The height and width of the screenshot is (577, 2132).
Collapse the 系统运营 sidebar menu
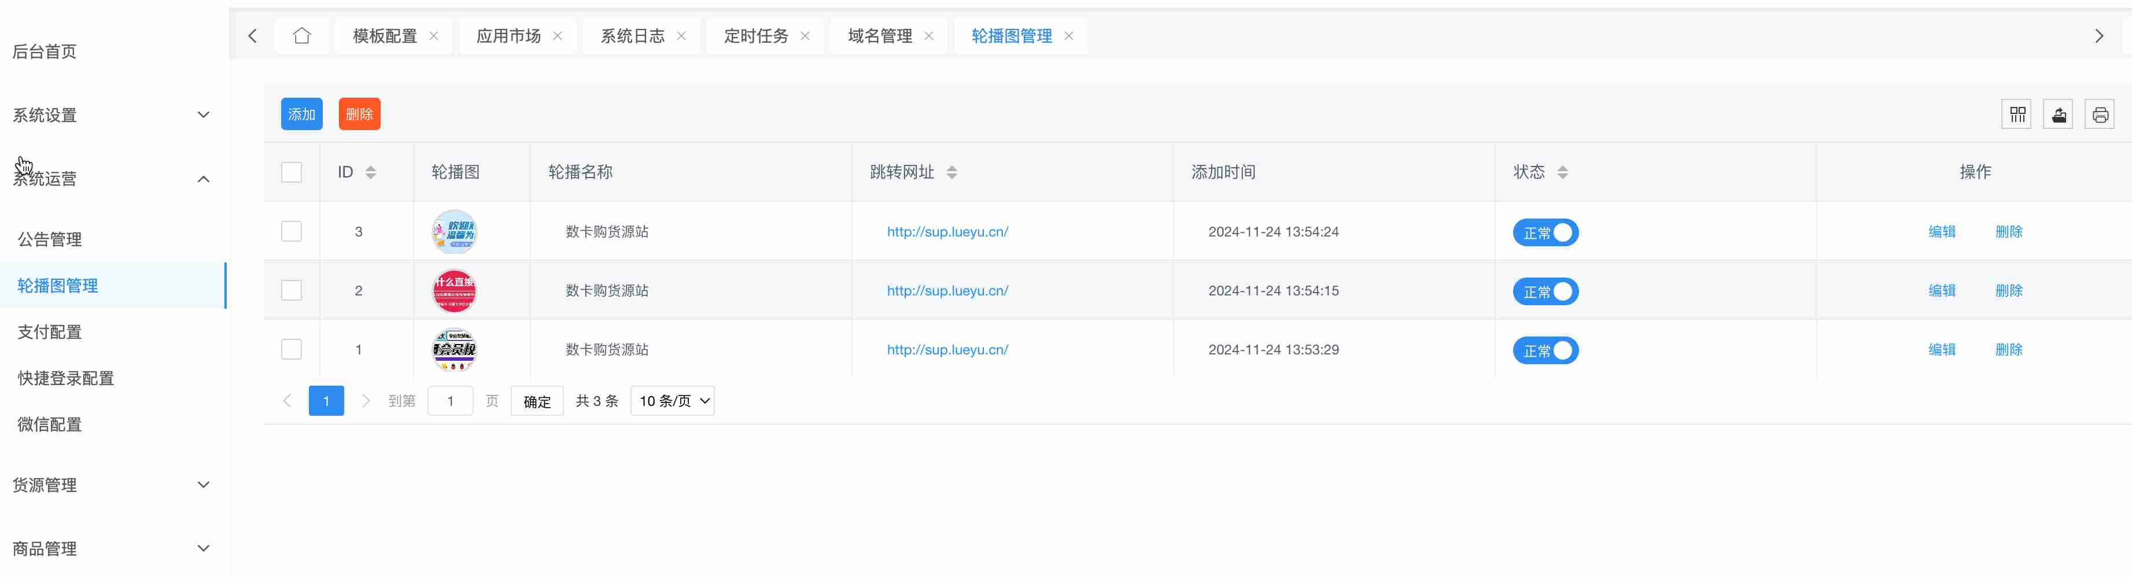[112, 179]
